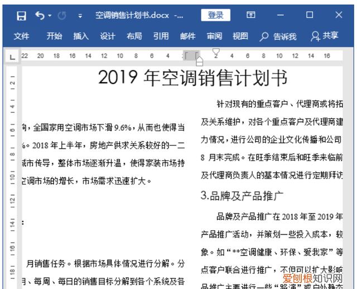Click the line starting 8 月末完成
Screen dimensions: 357x289
(272, 158)
